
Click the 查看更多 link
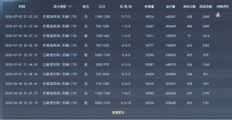point(118,113)
